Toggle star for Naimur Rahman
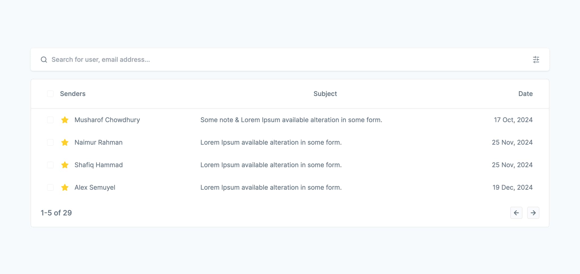This screenshot has width=580, height=274. click(x=65, y=143)
